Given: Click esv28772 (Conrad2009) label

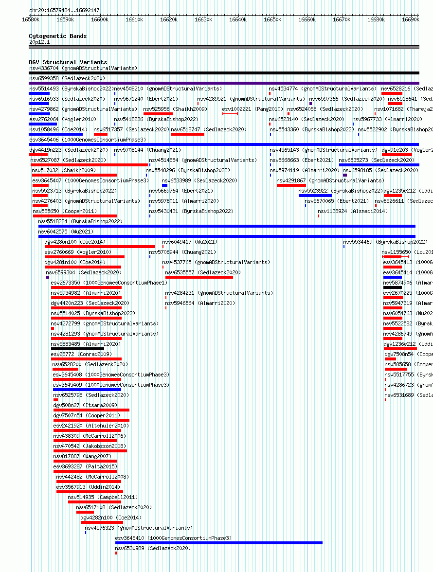Looking at the screenshot, I should pos(81,354).
